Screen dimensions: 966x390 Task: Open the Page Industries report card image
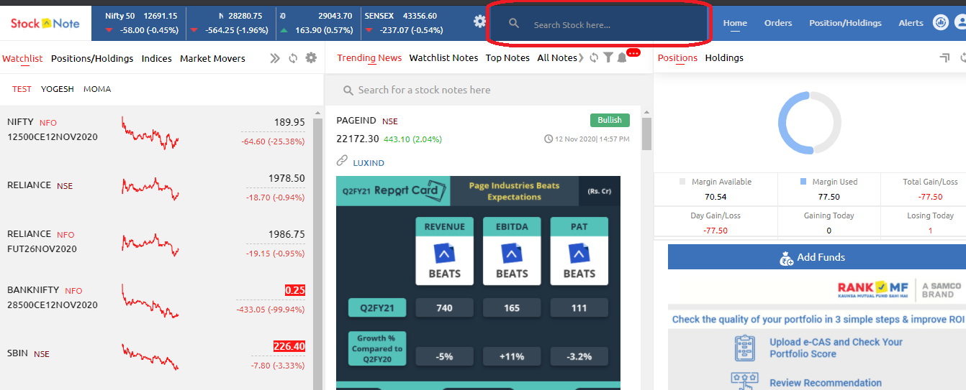[478, 283]
